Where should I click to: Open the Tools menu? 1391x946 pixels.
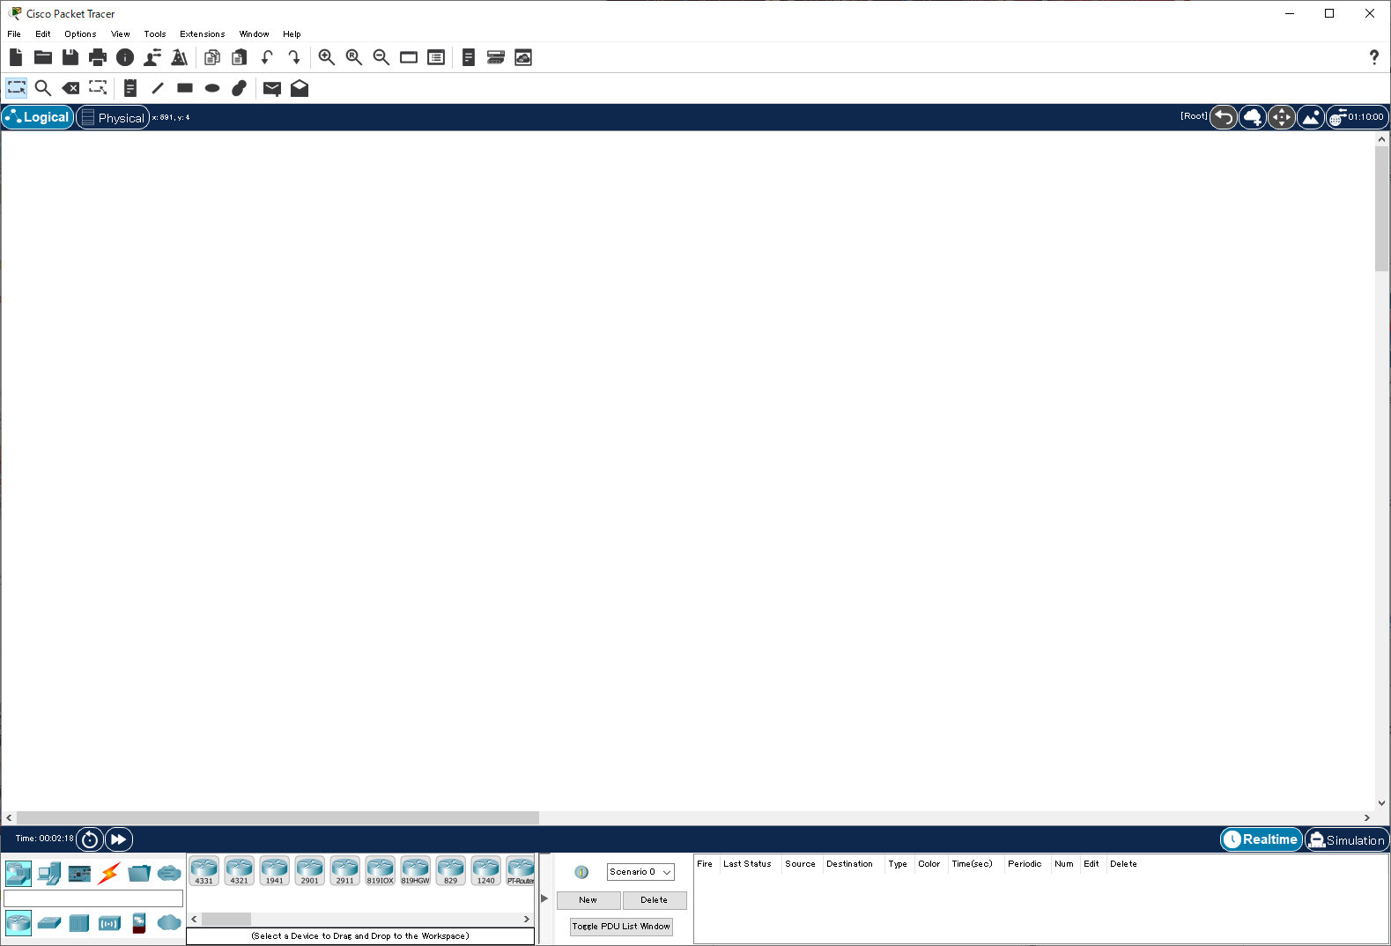click(x=155, y=34)
